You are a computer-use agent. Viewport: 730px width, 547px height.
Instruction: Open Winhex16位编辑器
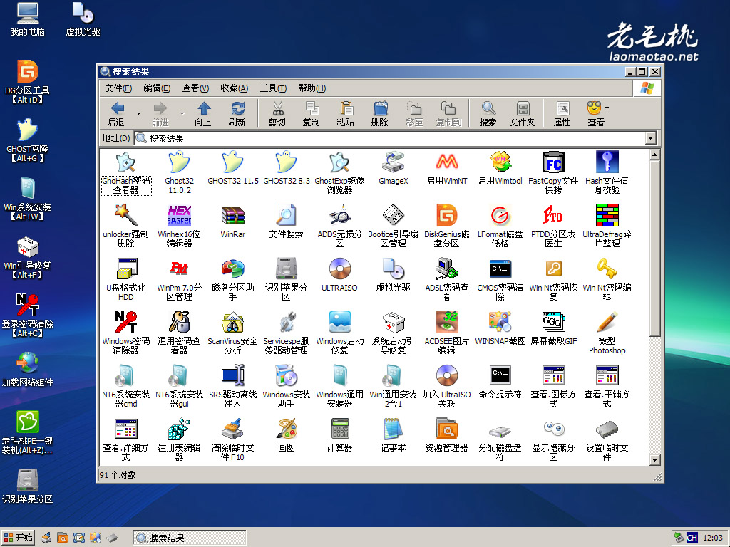tap(179, 226)
